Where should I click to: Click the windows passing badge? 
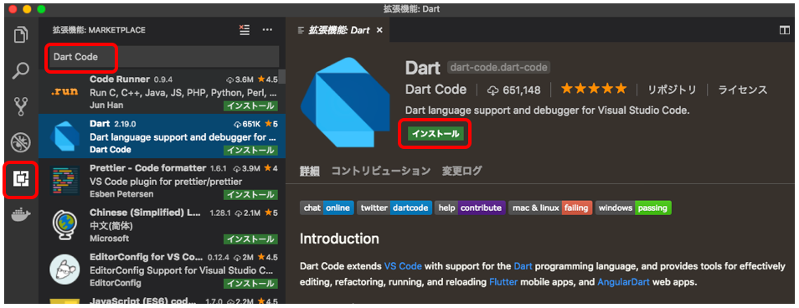[633, 208]
